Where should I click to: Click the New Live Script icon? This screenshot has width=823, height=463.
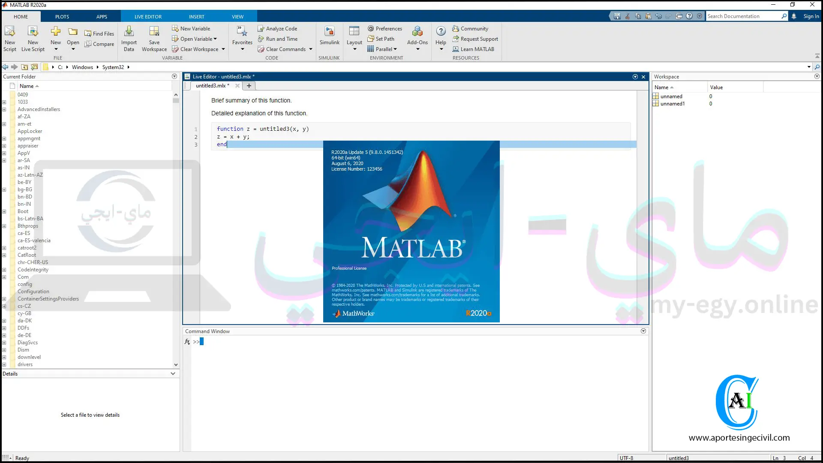click(33, 39)
